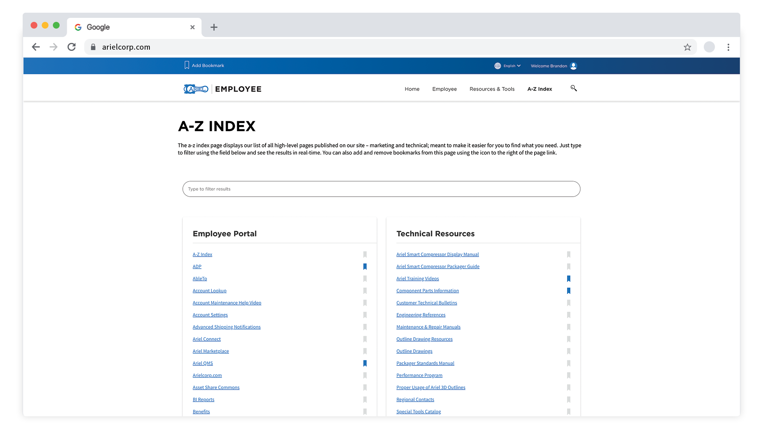Bookmark the Outline Drawings page
This screenshot has height=429, width=763.
(569, 351)
